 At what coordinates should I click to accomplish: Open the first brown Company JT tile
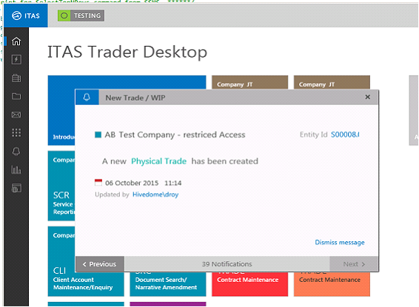pyautogui.click(x=250, y=83)
